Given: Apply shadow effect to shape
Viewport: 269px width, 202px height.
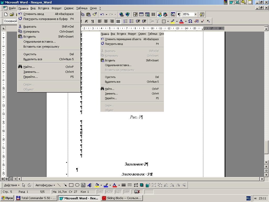Looking at the screenshot, I should [x=142, y=185].
